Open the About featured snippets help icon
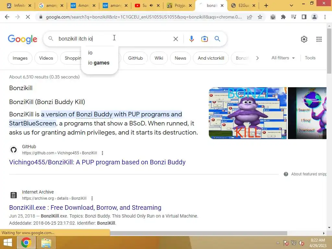332x249 pixels. point(286,174)
